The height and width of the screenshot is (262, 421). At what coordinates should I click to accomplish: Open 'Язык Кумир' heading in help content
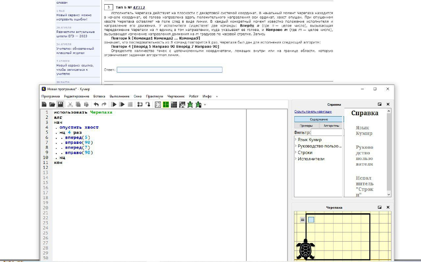(x=364, y=130)
